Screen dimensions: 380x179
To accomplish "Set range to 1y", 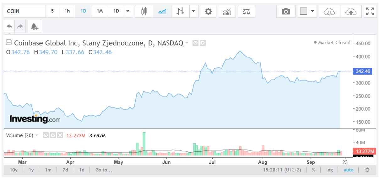I will coord(31,170).
